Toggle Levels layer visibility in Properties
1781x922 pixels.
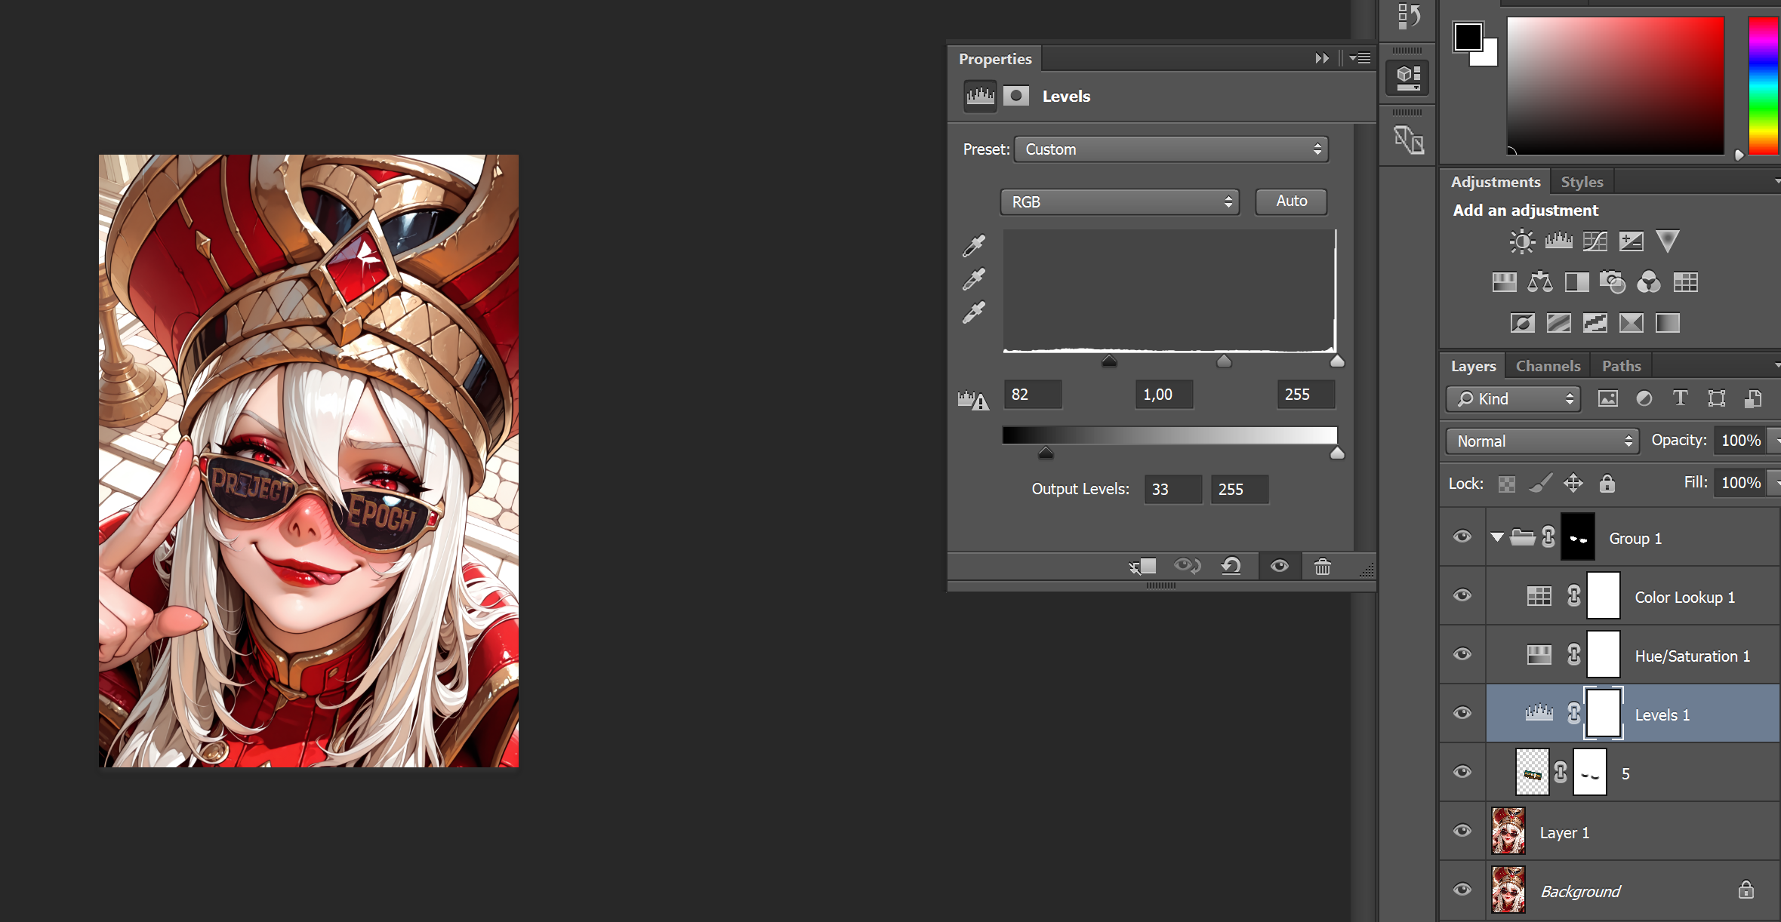click(1279, 566)
